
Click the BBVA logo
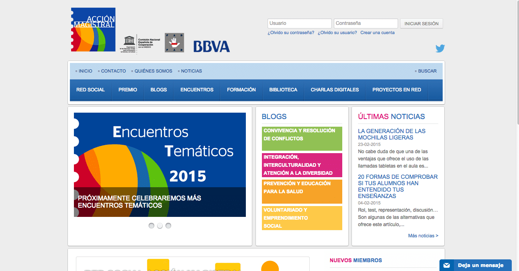tap(212, 46)
